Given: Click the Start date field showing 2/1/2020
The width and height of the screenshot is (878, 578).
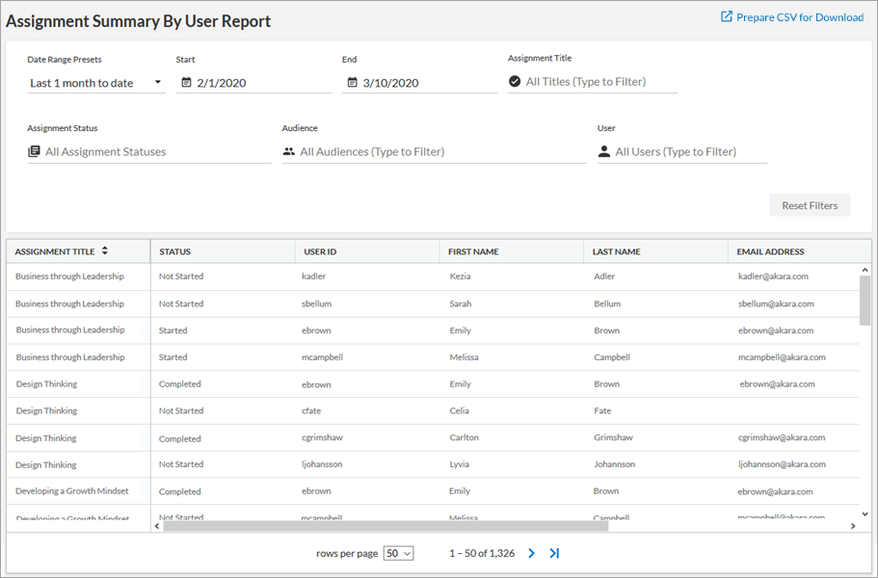Looking at the screenshot, I should tap(253, 83).
